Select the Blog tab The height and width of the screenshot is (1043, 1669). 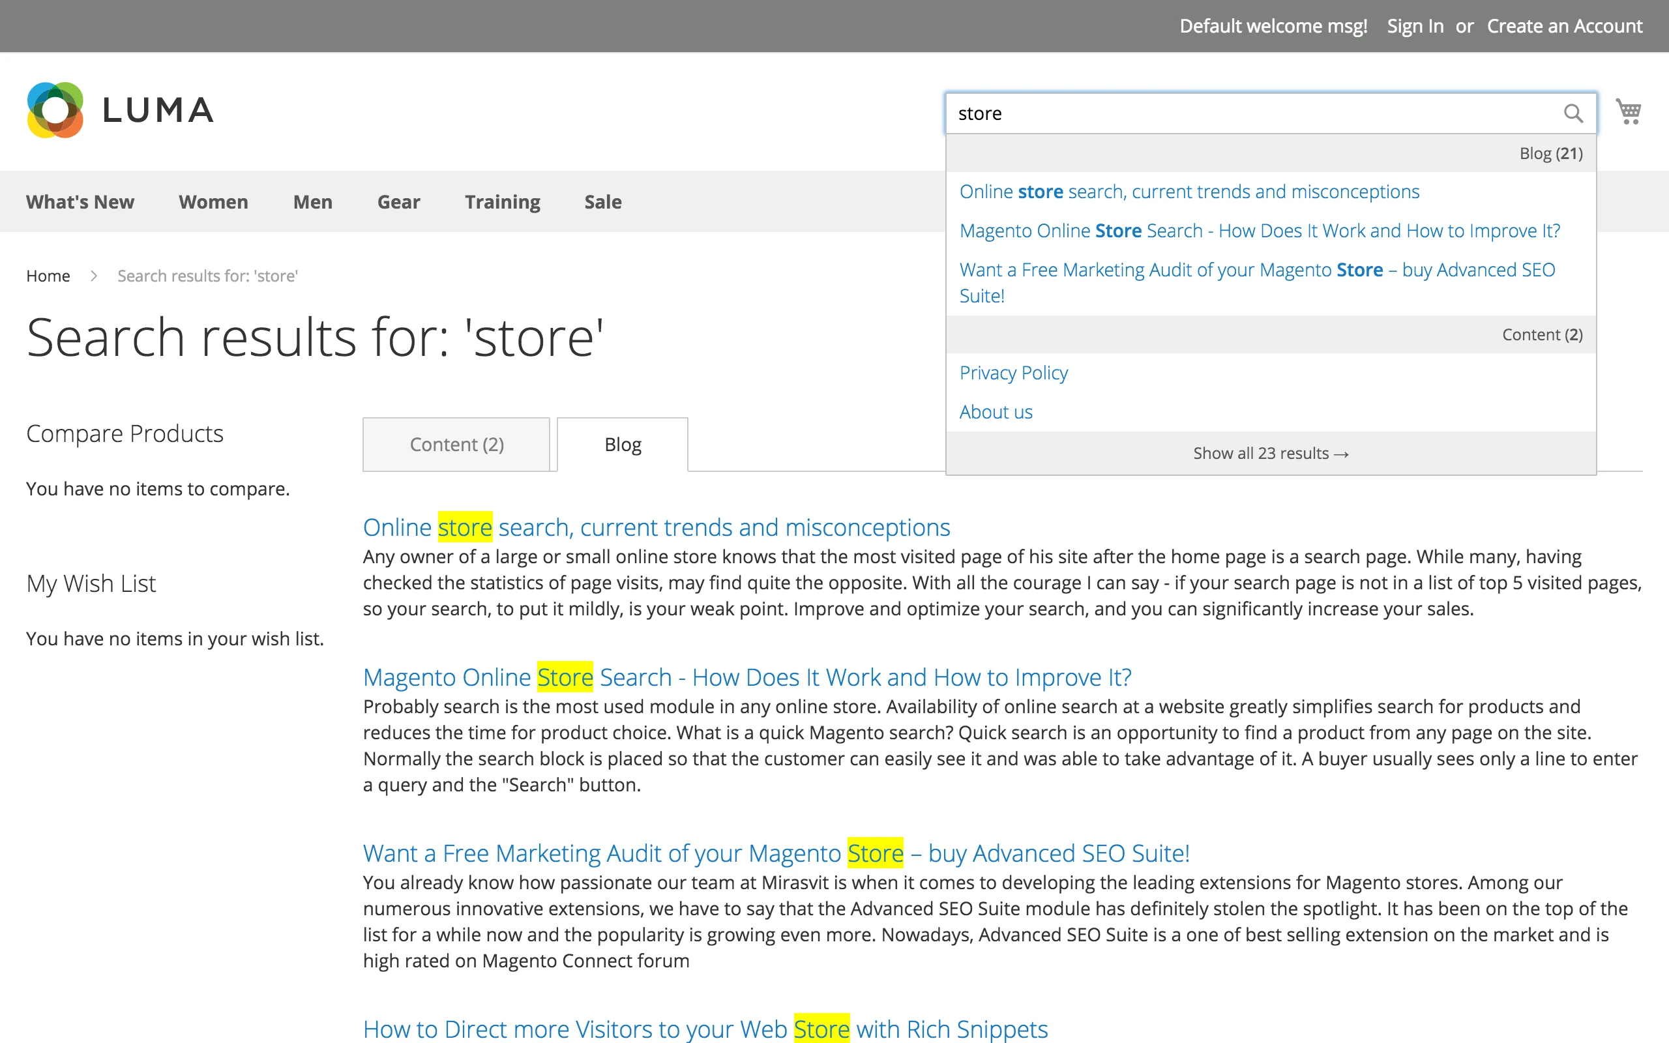pos(622,445)
